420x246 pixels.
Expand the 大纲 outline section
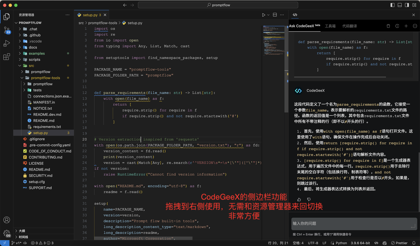coord(44,231)
